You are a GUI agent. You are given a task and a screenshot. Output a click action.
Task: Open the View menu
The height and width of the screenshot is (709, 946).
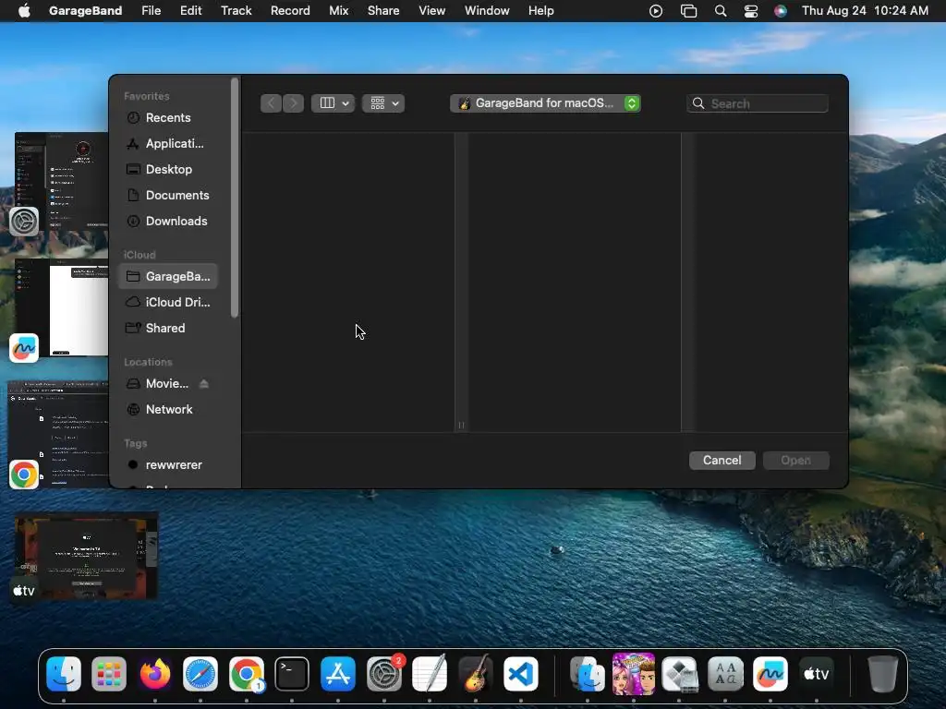pos(432,11)
